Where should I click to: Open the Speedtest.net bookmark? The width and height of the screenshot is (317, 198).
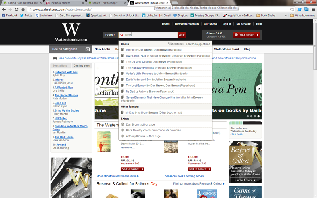(96, 15)
